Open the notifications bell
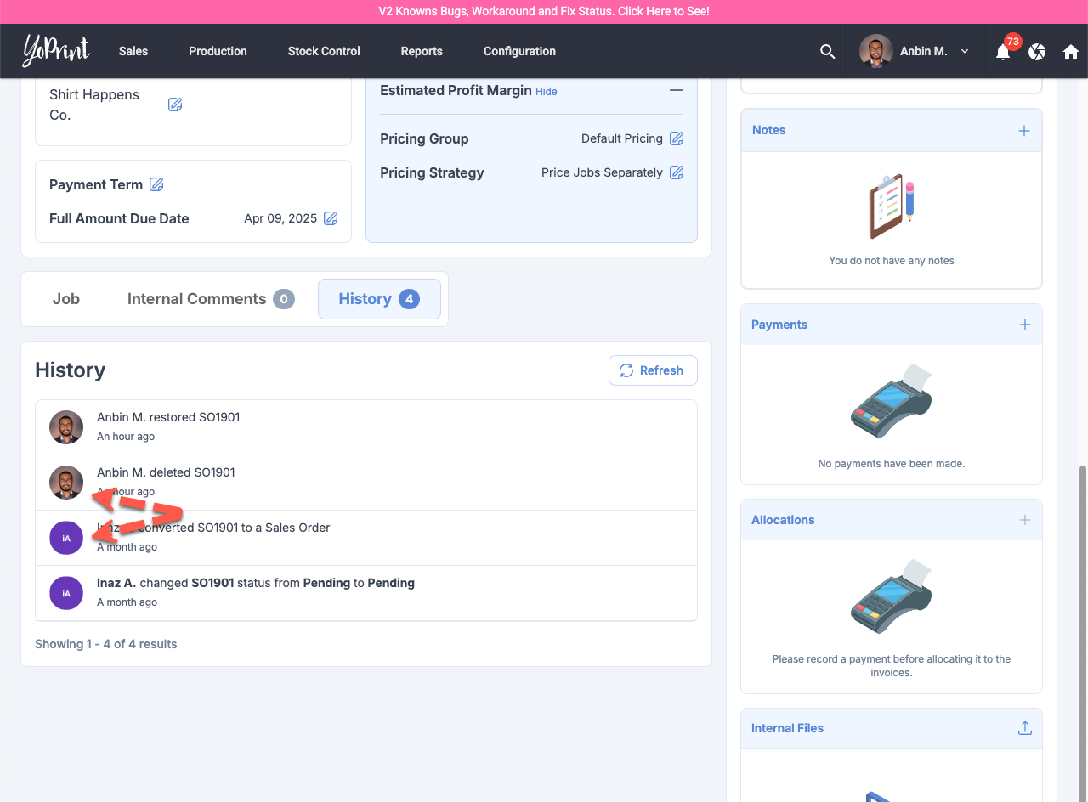1088x802 pixels. [1003, 52]
